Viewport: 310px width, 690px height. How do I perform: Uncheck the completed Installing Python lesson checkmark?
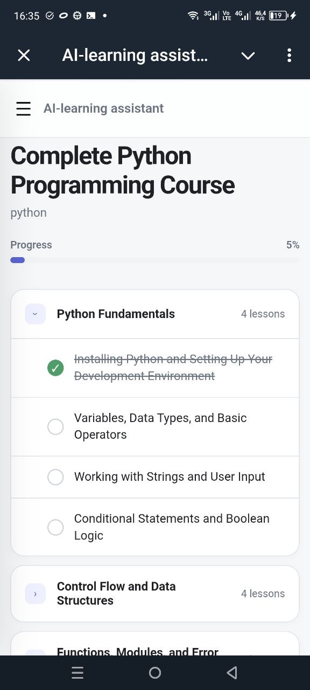point(55,368)
